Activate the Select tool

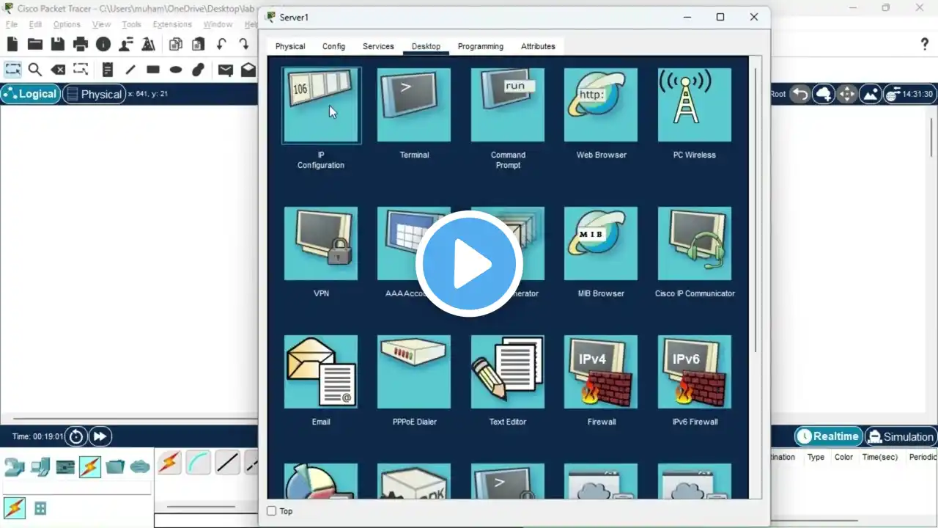point(12,70)
